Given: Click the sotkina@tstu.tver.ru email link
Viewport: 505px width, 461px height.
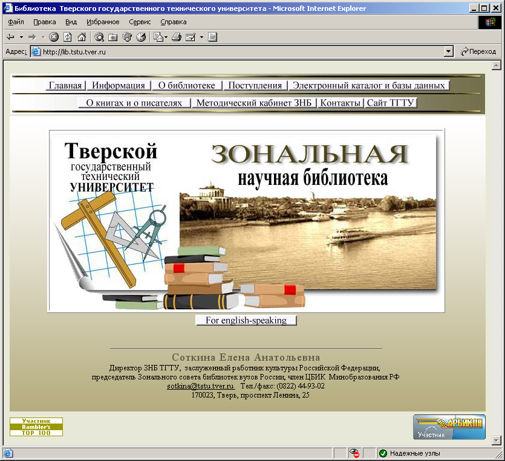Looking at the screenshot, I should [200, 386].
